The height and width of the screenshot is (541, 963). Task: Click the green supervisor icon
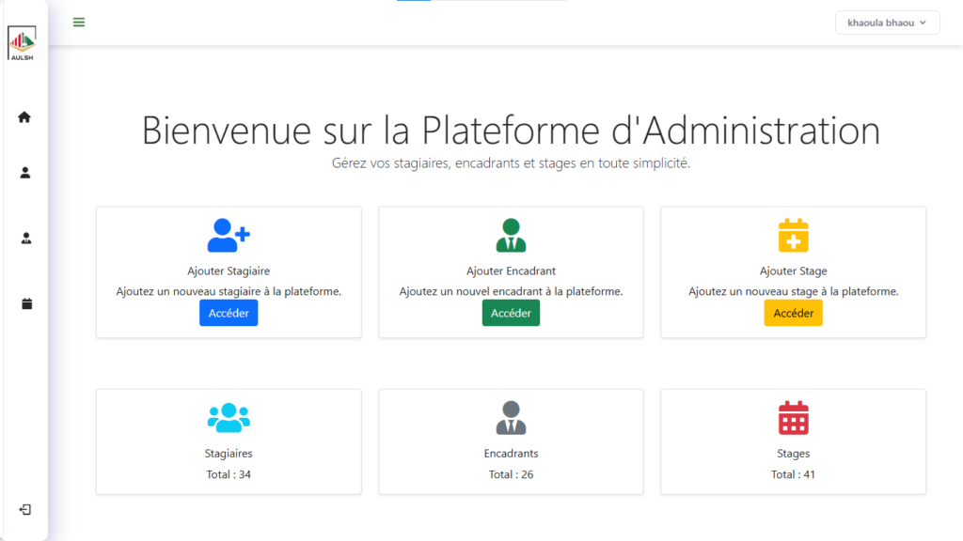(511, 236)
